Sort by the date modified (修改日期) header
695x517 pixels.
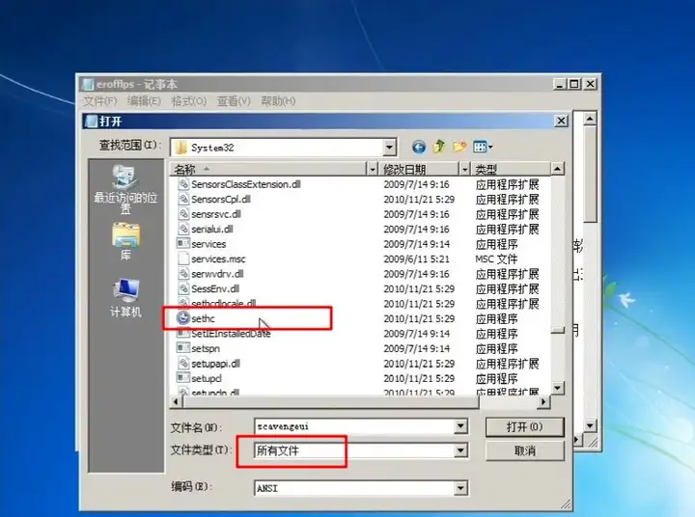419,169
